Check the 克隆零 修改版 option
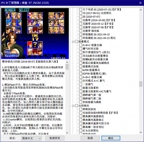Viewport: 144px width, 142px height. 81,31
